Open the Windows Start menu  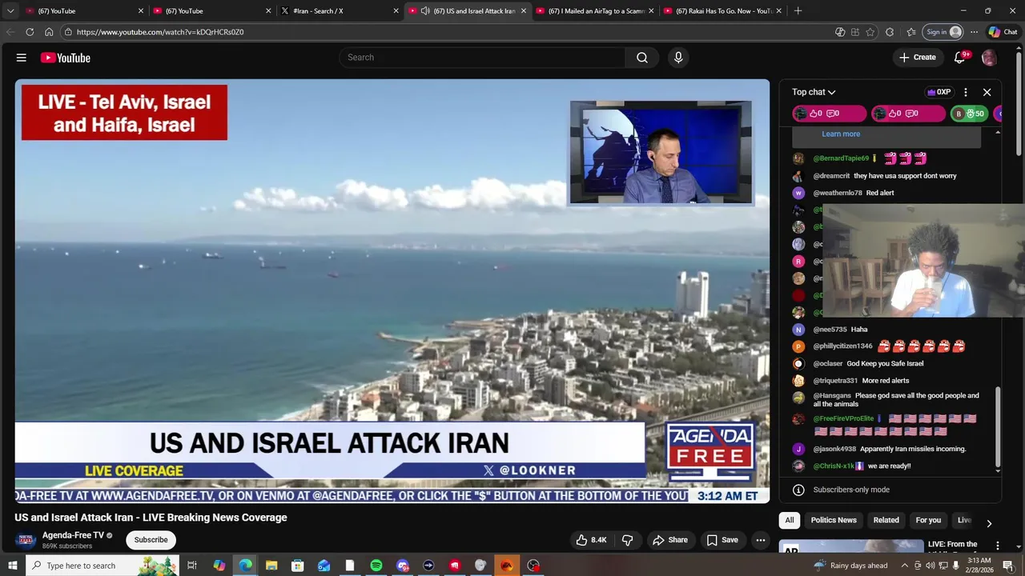[11, 566]
